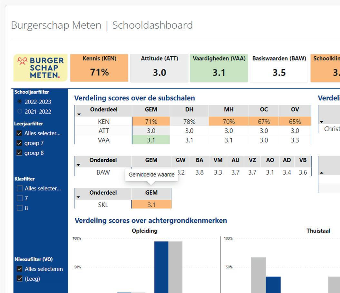Open the Kennis (KEN) 71% card
This screenshot has width=340, height=293.
(x=99, y=68)
